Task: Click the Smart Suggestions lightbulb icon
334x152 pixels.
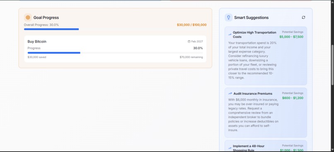Action: 229,17
